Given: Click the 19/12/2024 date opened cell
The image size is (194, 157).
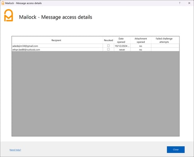Looking at the screenshot, I should pyautogui.click(x=122, y=46).
